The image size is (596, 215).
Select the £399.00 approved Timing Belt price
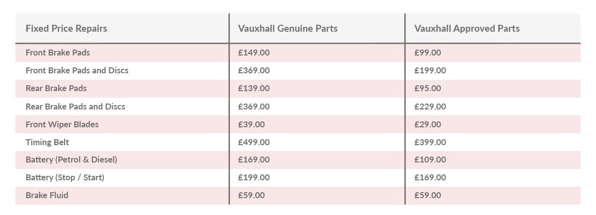[x=430, y=142]
